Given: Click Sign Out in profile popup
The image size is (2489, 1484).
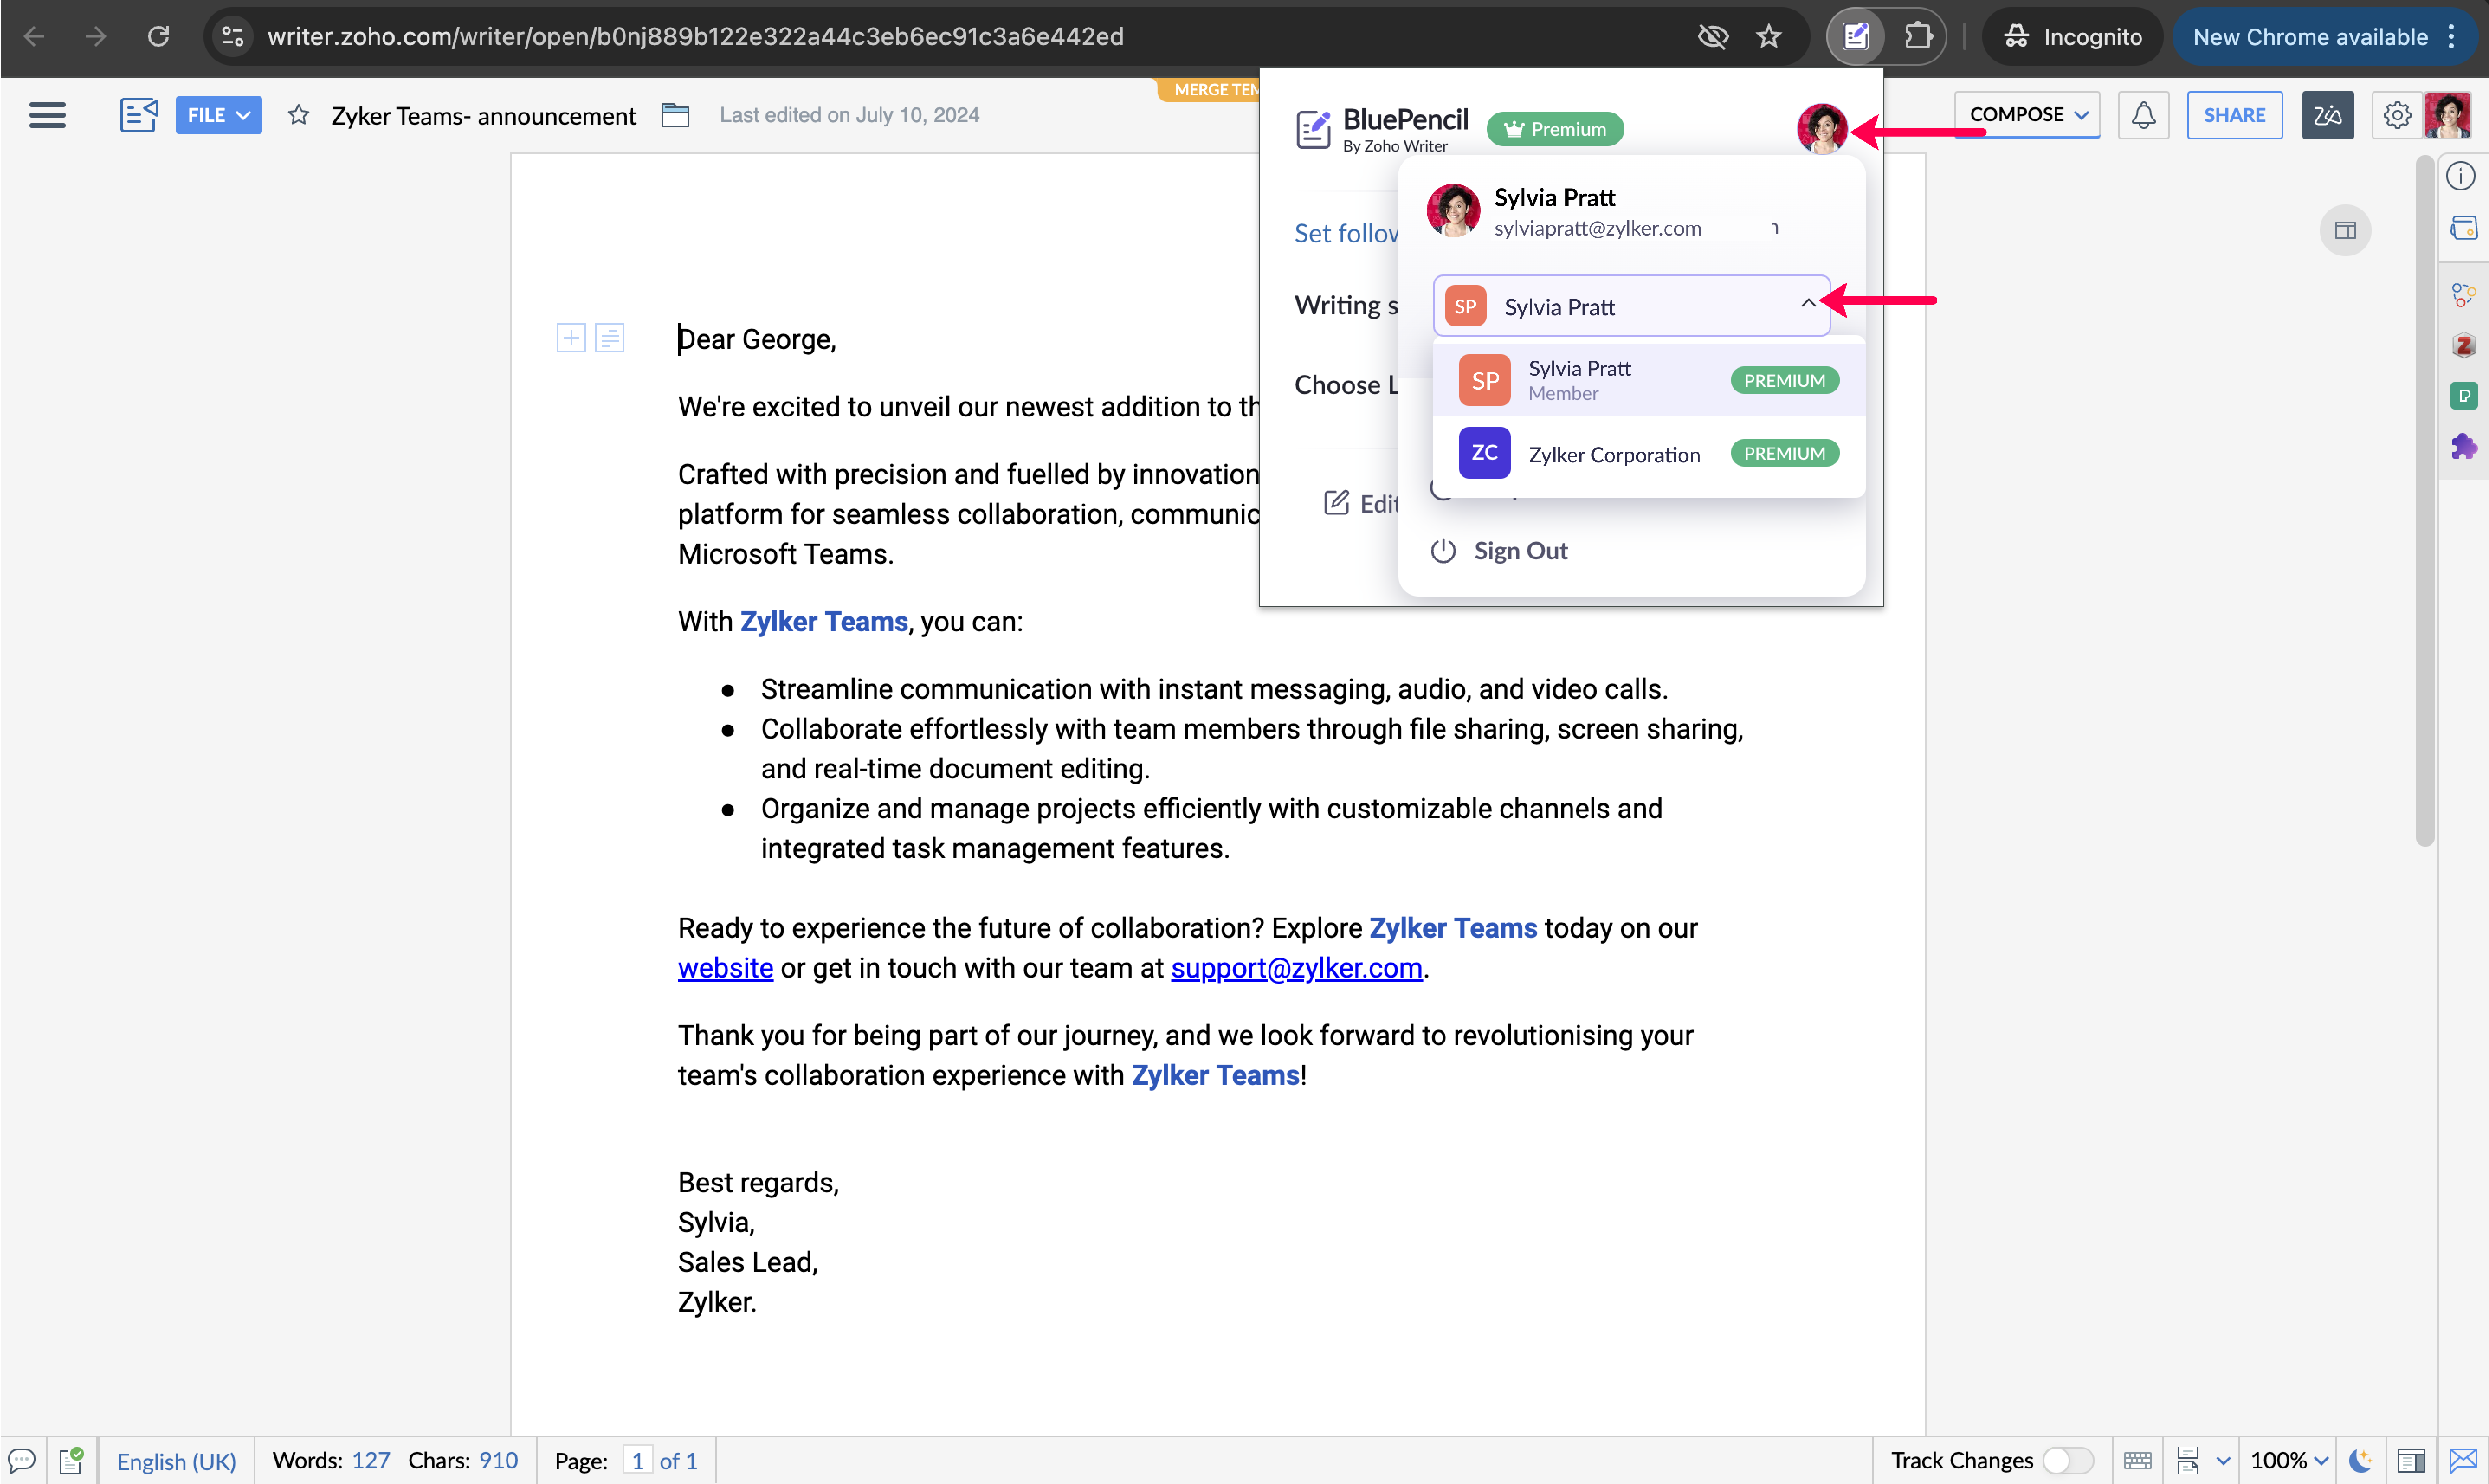Looking at the screenshot, I should click(1519, 551).
